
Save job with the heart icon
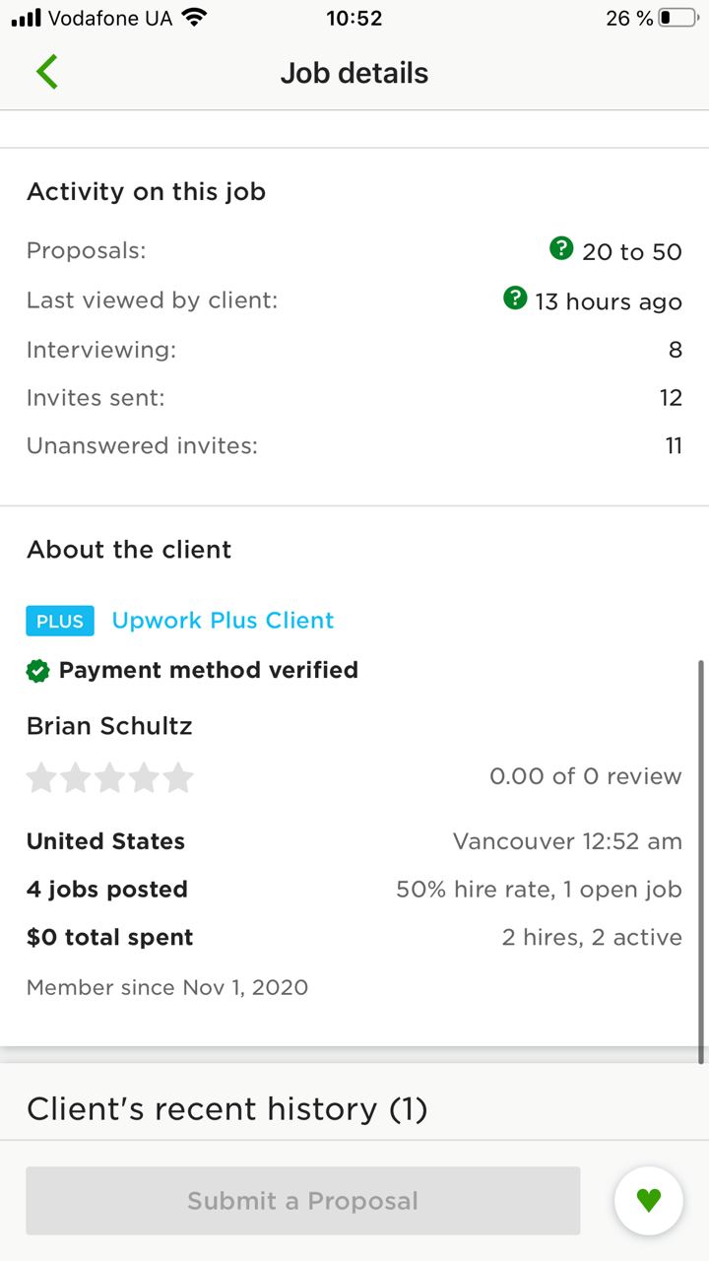648,1200
